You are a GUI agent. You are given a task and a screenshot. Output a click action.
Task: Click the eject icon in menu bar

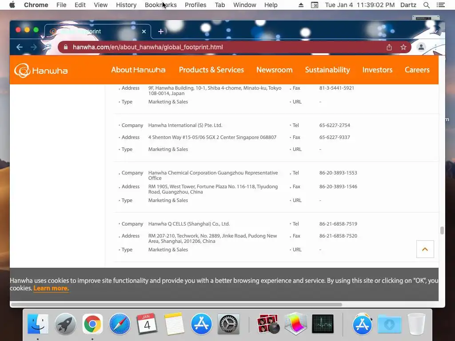(x=301, y=5)
